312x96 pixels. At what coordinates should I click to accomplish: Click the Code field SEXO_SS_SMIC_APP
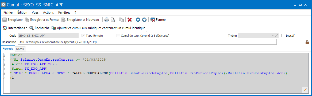pyautogui.click(x=48, y=36)
